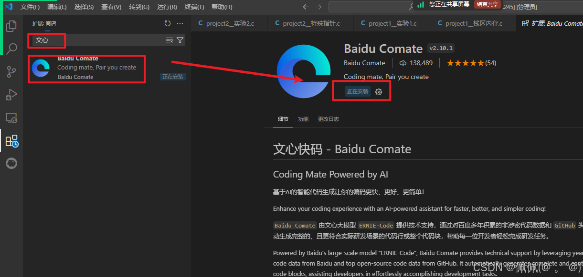
Task: Click the 文心快码 - Baidu Comate heading
Action: 342,149
